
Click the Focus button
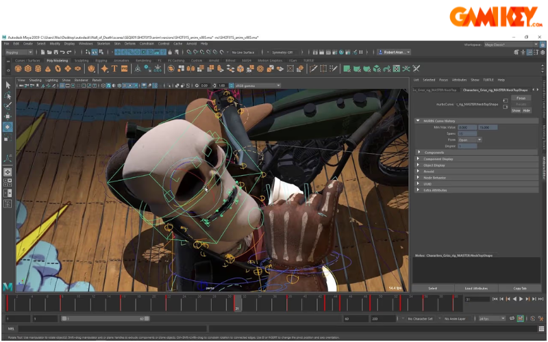click(x=521, y=98)
